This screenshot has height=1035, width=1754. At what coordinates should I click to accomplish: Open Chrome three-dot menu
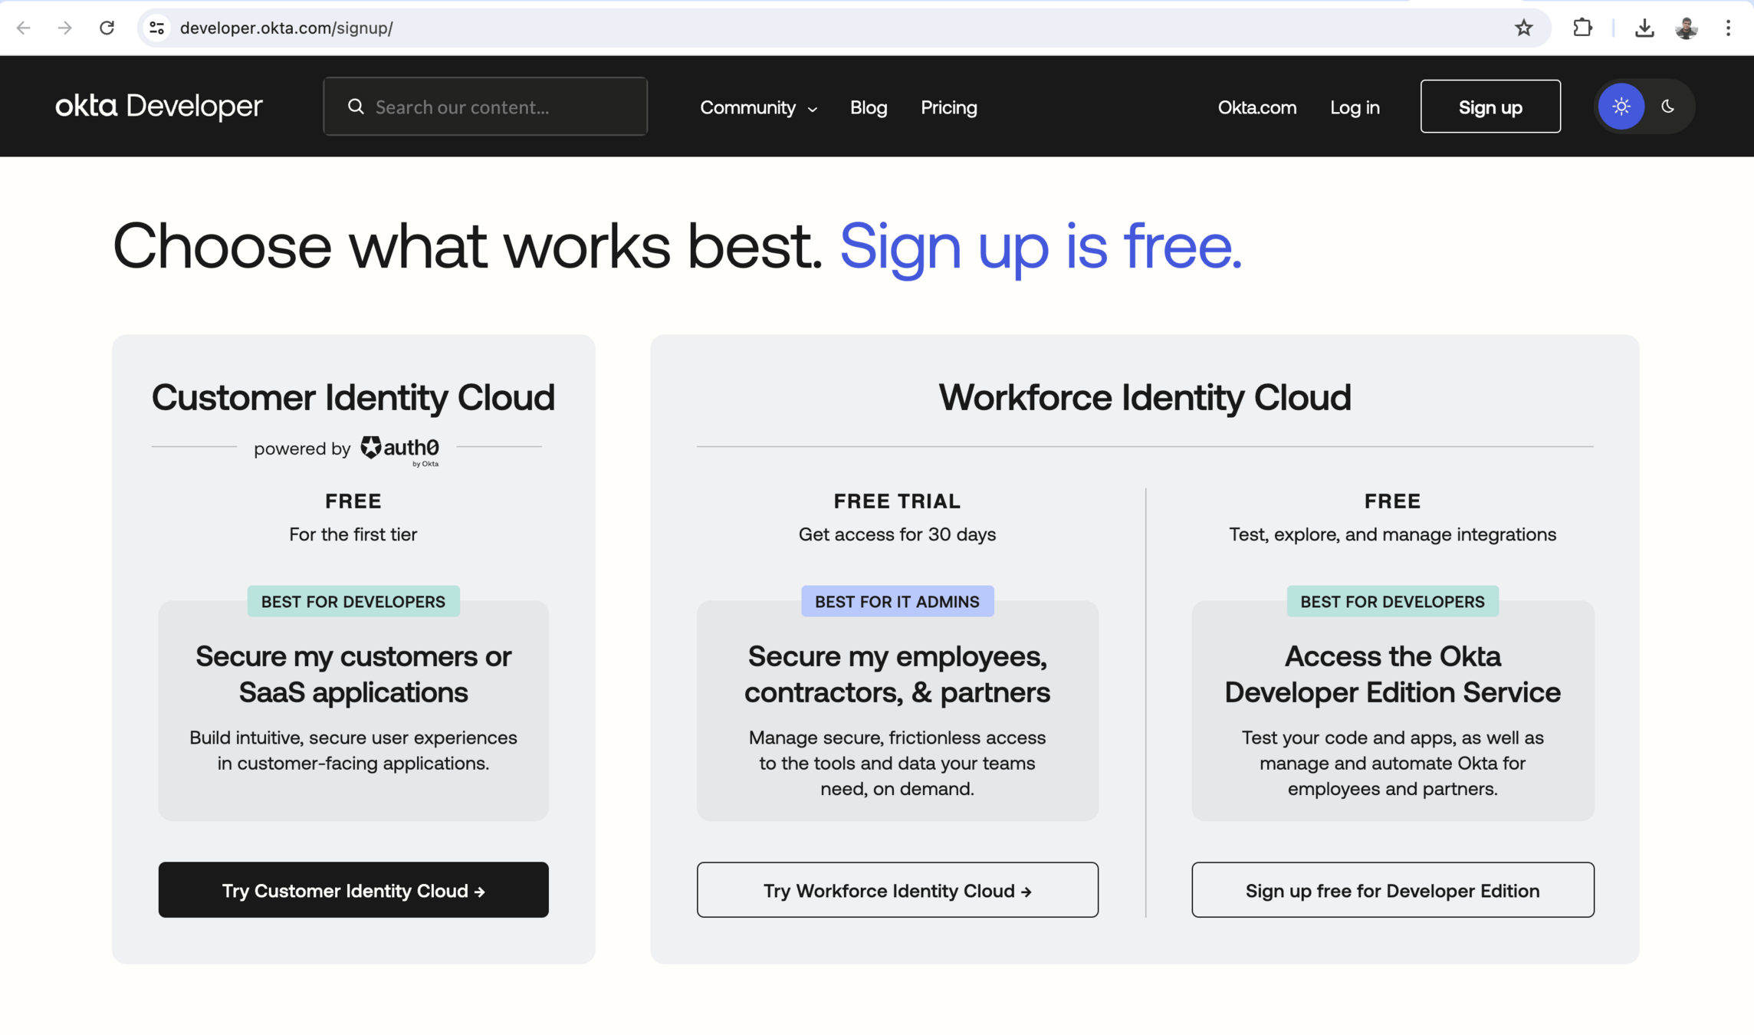[x=1728, y=28]
